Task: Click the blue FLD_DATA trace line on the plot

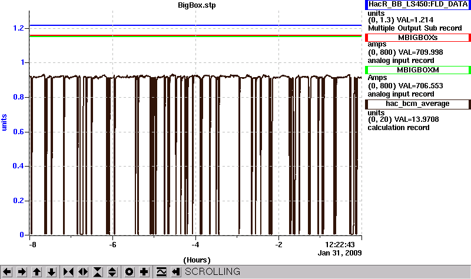Action: coord(195,25)
